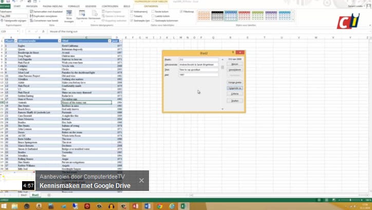Click the zoom slider in the status bar

coord(350,200)
